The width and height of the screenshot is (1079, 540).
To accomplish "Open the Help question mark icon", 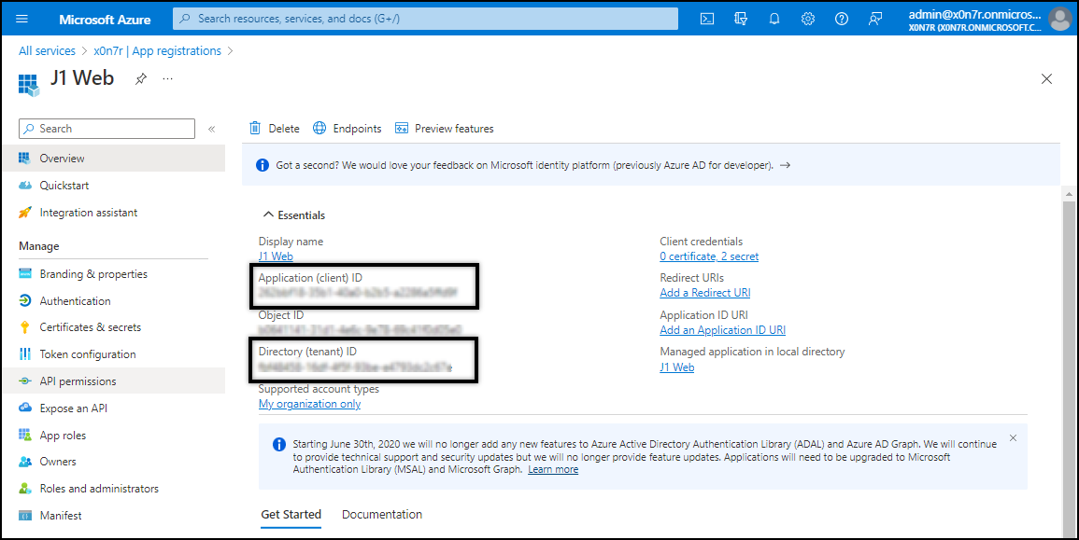I will 842,20.
